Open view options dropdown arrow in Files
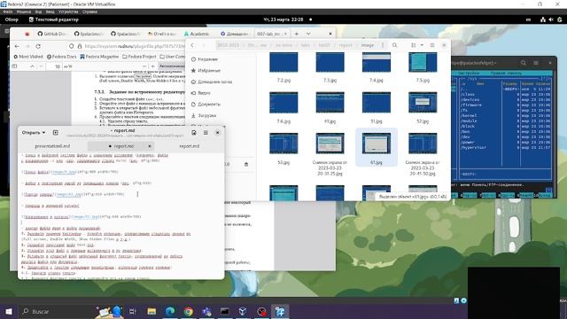 click(x=422, y=45)
